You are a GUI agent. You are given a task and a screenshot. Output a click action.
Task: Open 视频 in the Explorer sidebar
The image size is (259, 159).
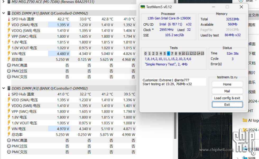coord(252,92)
